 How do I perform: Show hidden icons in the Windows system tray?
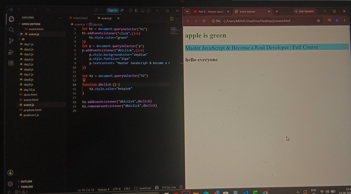(298, 192)
